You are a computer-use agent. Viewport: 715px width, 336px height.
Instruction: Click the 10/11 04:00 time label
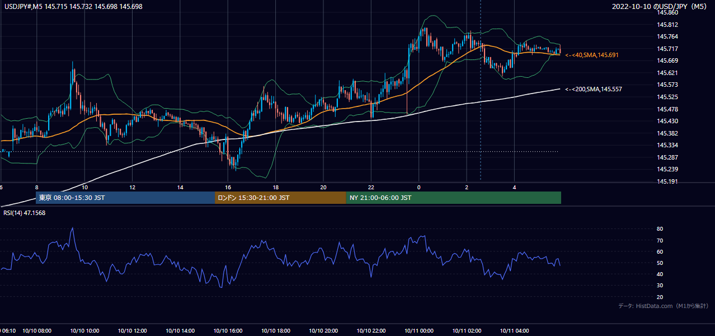514,331
